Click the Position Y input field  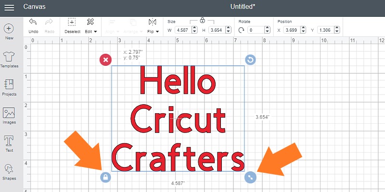[325, 30]
